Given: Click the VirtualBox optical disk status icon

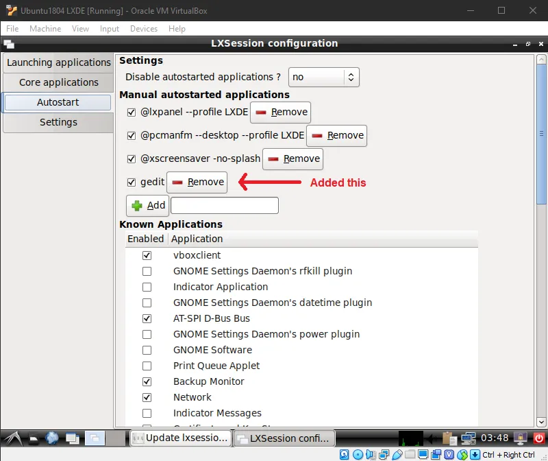Looking at the screenshot, I should click(358, 455).
